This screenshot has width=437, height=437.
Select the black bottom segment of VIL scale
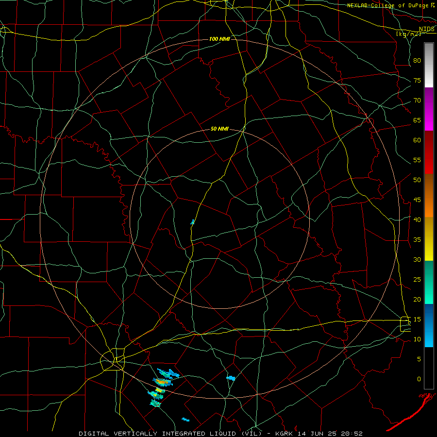(x=429, y=368)
